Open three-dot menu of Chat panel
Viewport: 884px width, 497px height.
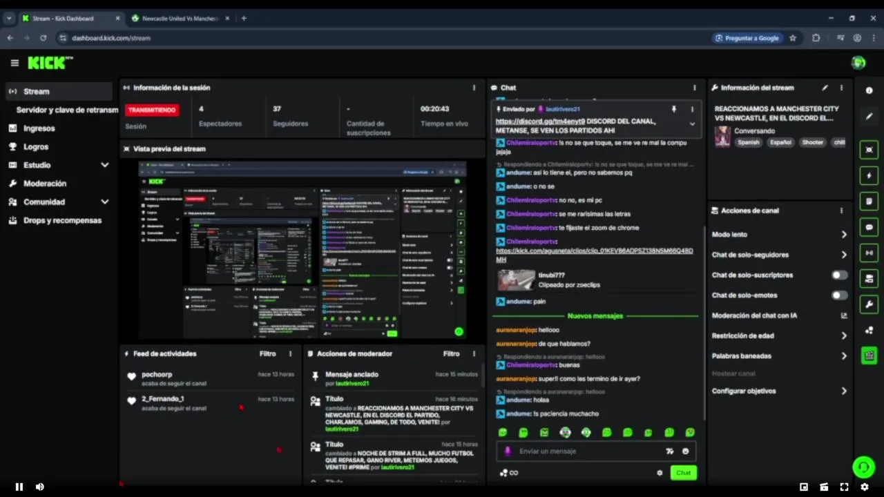pos(695,88)
